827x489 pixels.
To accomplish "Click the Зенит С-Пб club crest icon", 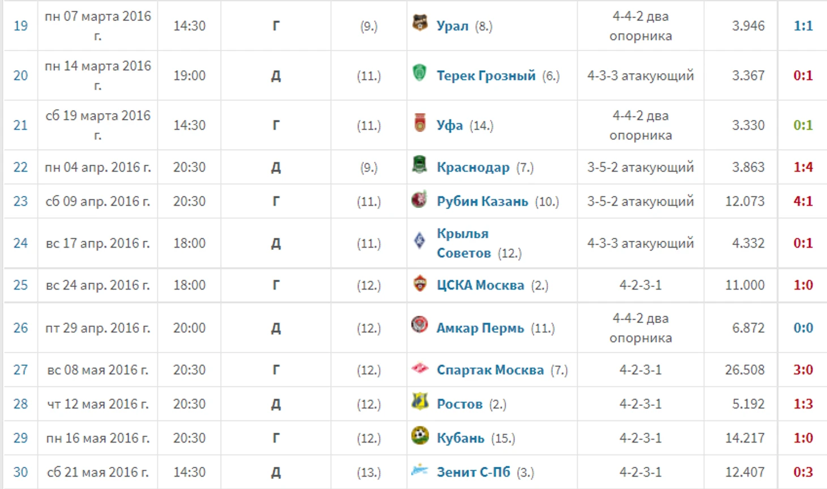I will pyautogui.click(x=420, y=470).
